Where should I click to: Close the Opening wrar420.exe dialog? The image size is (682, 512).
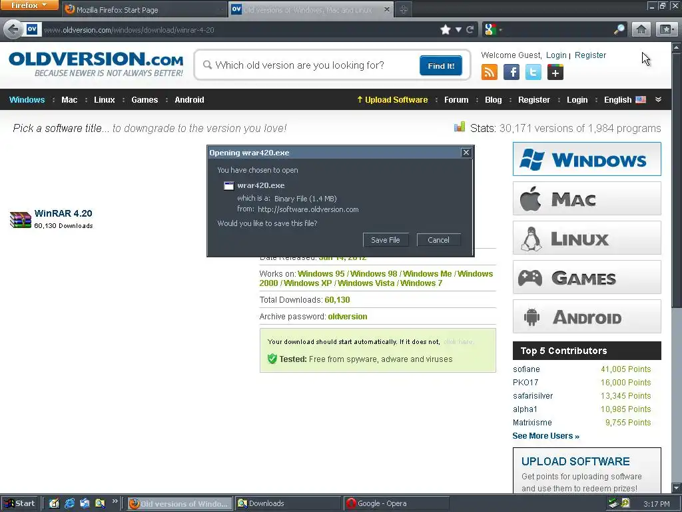pos(466,153)
